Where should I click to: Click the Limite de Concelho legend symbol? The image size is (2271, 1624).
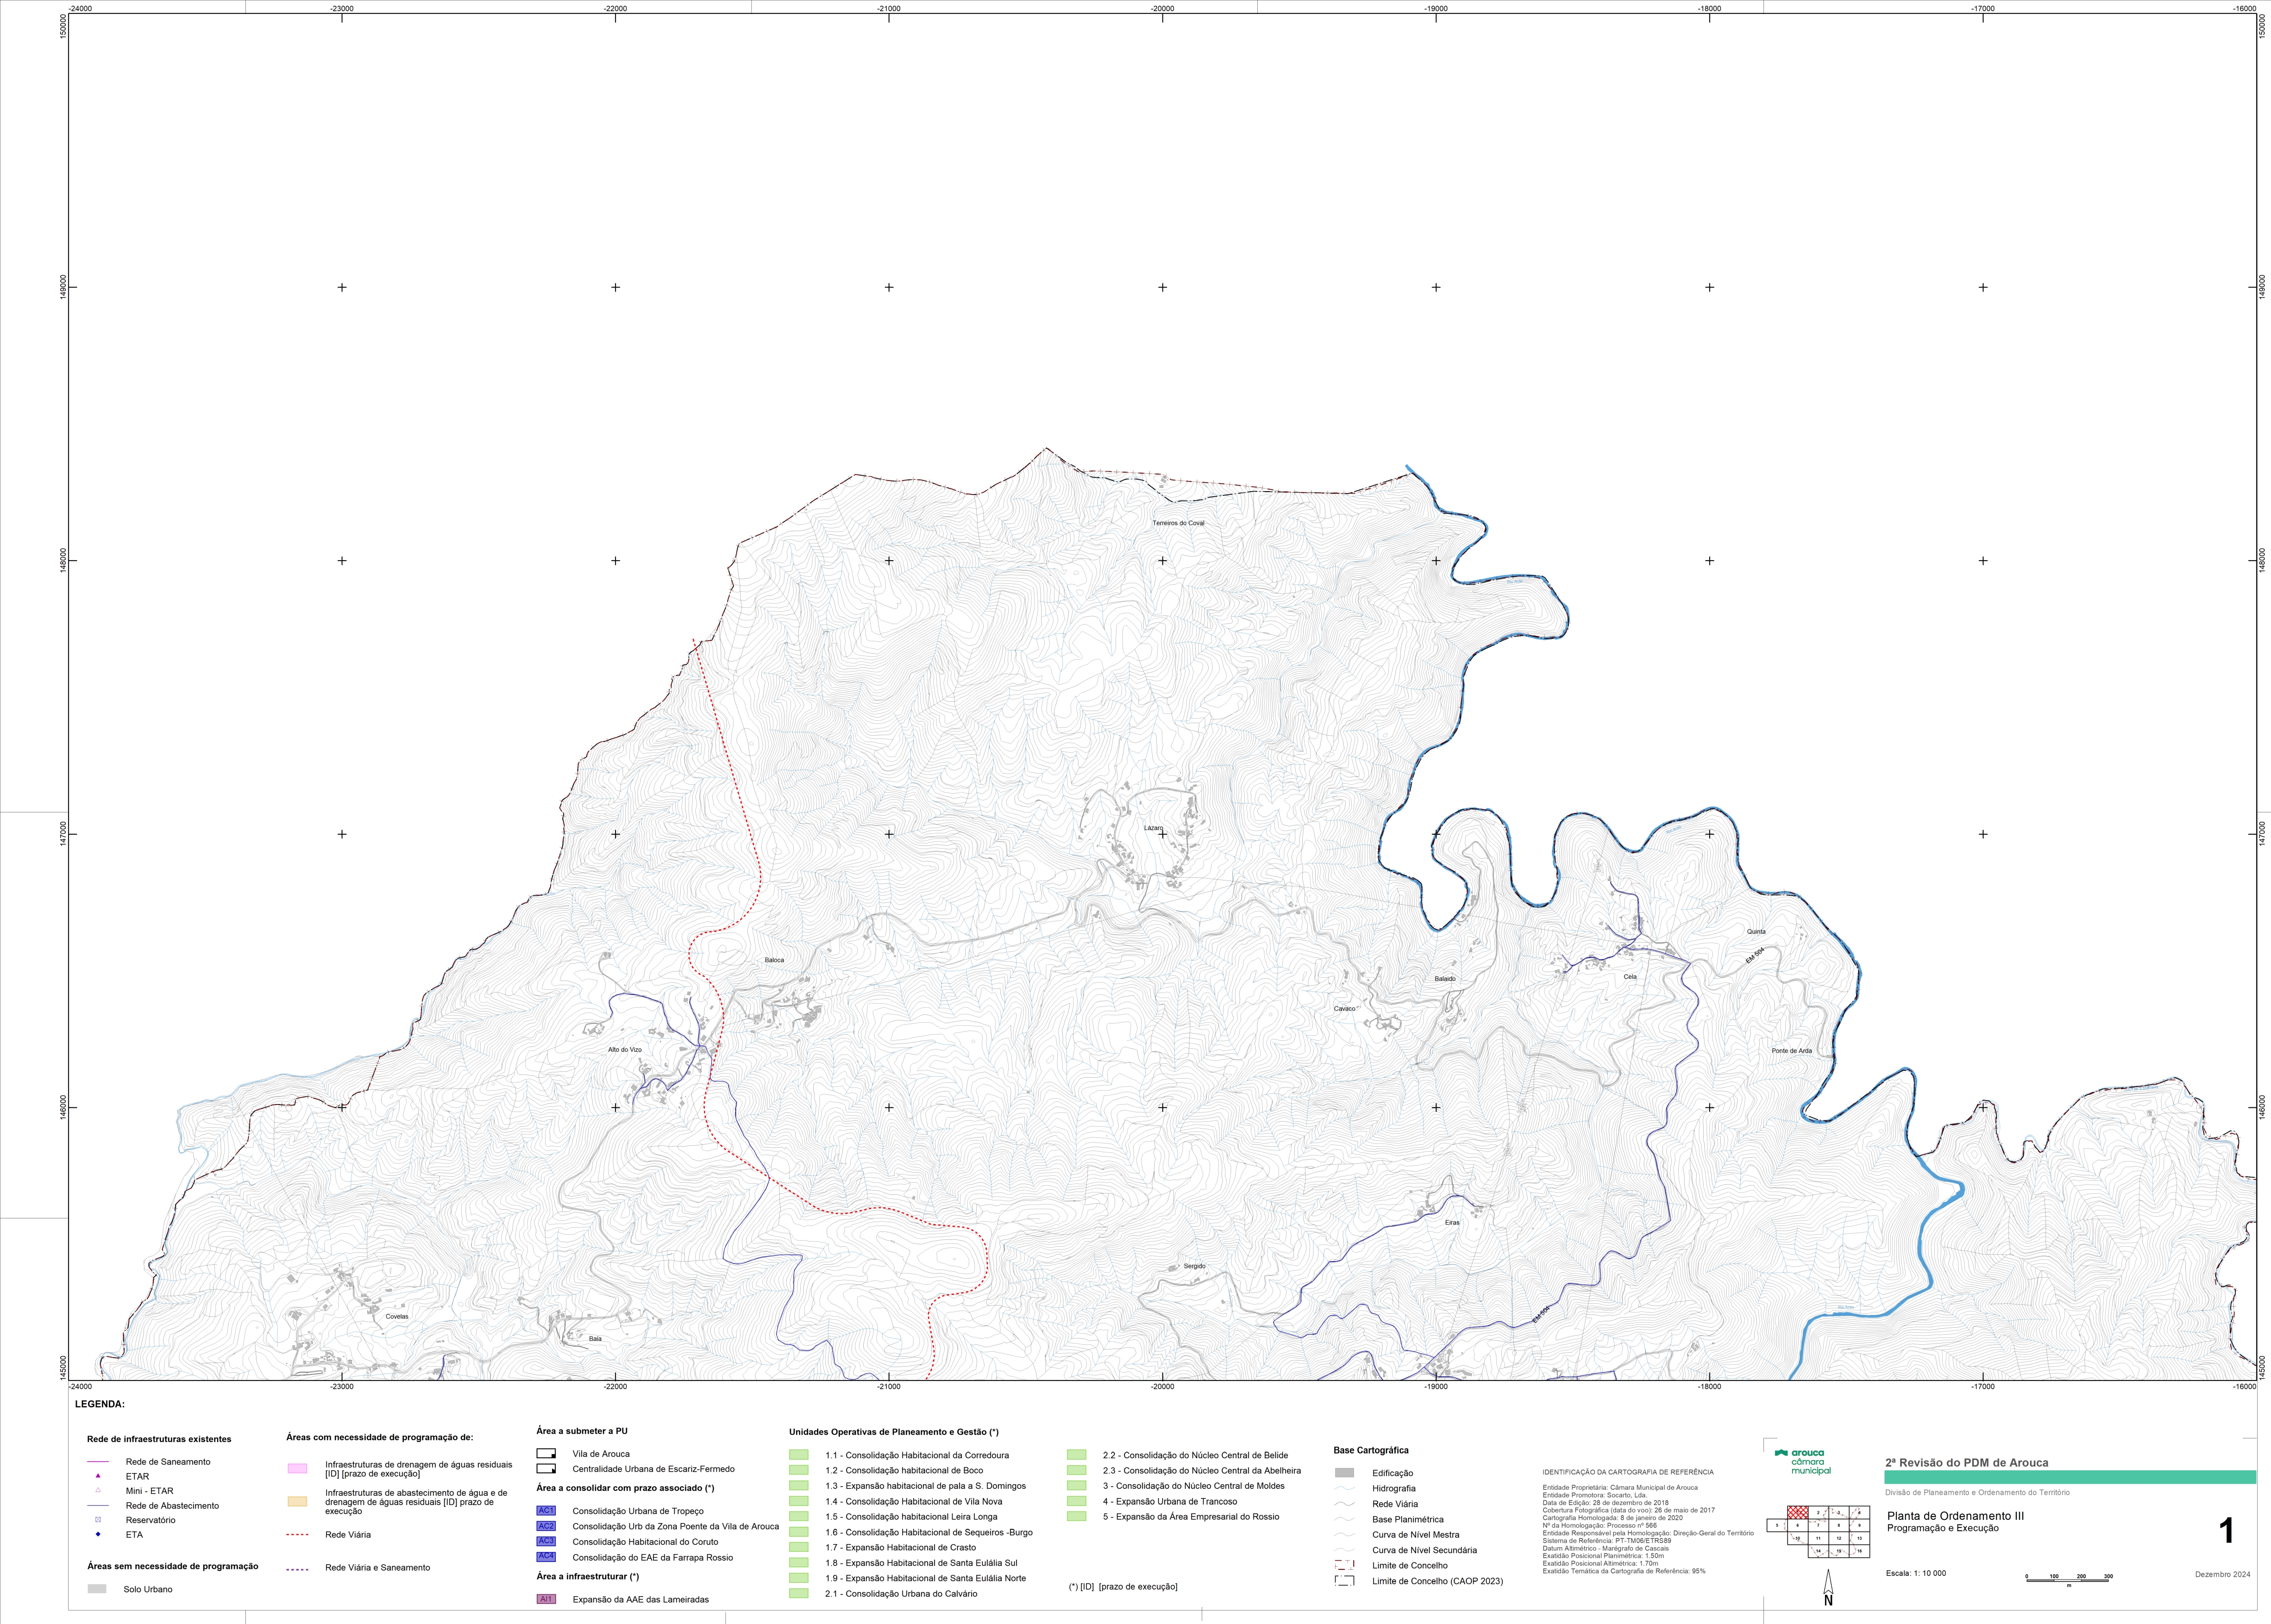point(1345,1565)
